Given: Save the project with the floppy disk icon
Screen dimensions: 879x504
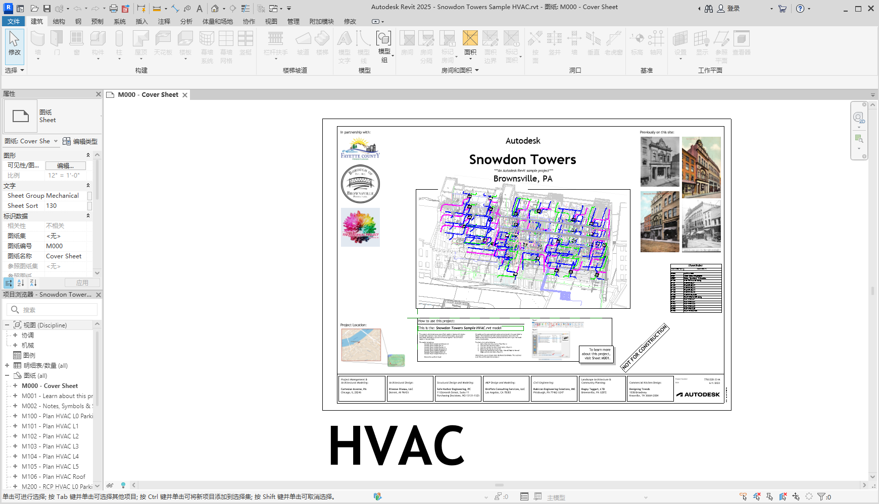Looking at the screenshot, I should point(46,9).
